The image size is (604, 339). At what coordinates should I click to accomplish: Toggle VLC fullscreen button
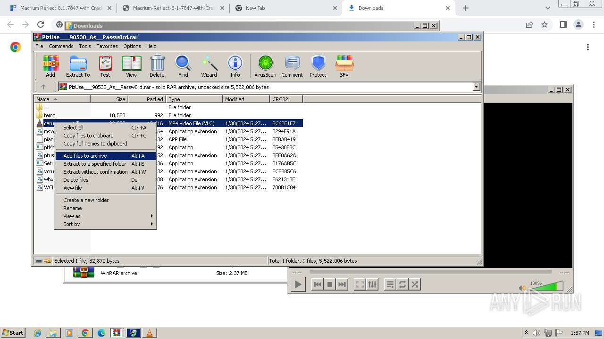point(360,284)
